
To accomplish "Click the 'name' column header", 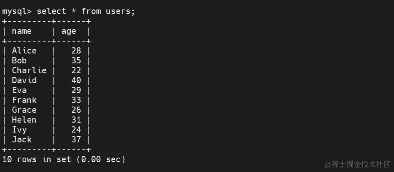I will pos(21,31).
